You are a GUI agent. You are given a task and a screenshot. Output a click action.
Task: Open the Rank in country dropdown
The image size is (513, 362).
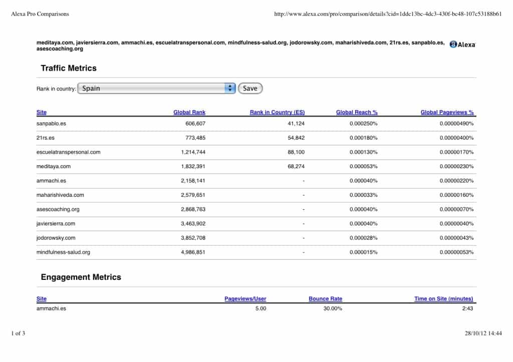[156, 88]
